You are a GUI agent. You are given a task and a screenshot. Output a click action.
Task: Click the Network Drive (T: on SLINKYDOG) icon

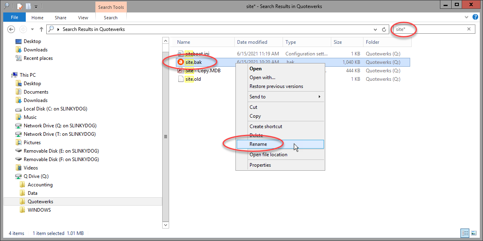click(19, 134)
